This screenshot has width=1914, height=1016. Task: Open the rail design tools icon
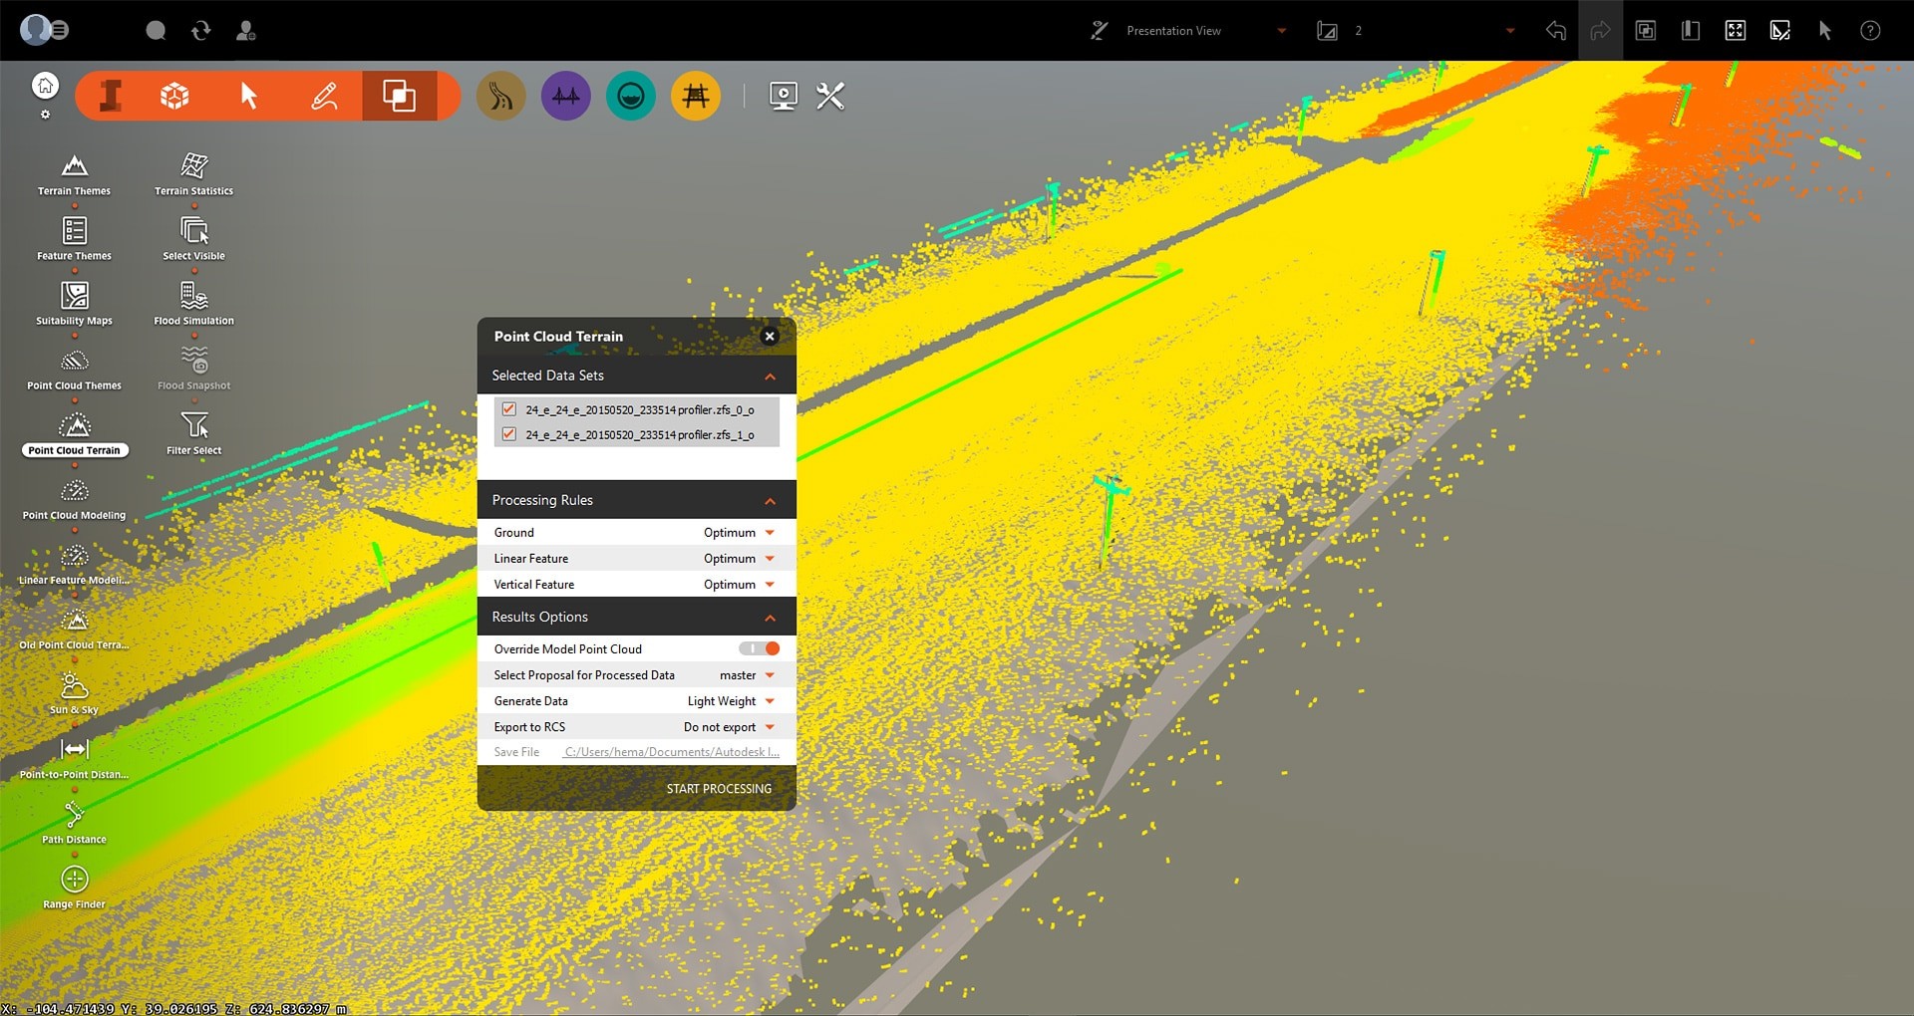tap(696, 96)
